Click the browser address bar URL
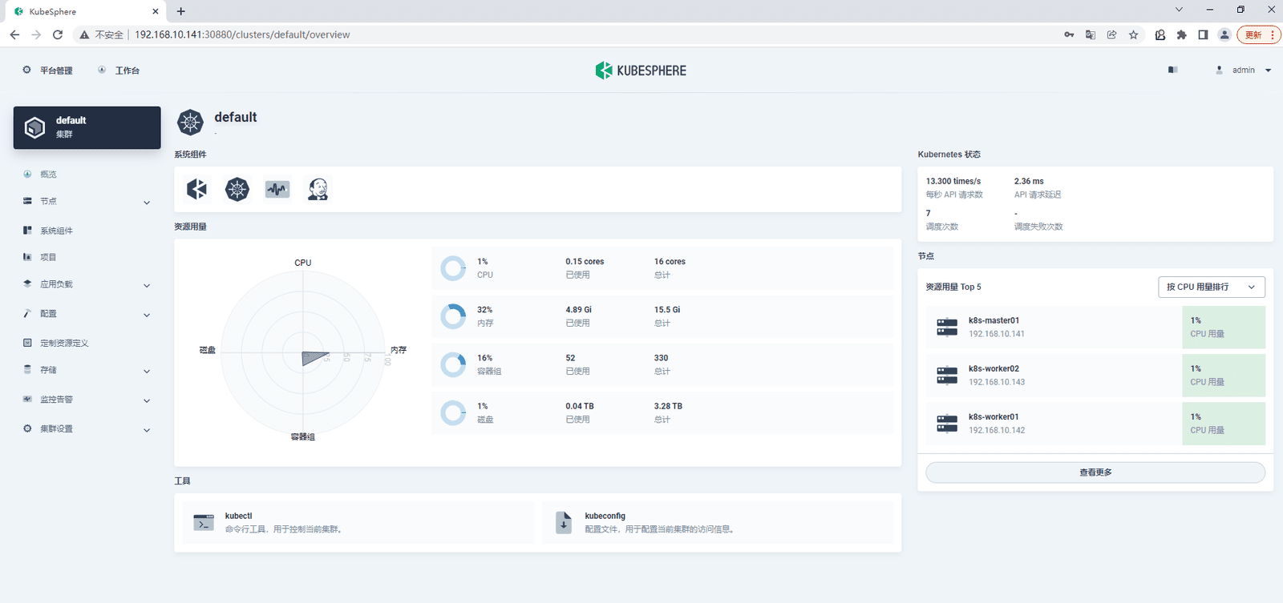 click(242, 34)
